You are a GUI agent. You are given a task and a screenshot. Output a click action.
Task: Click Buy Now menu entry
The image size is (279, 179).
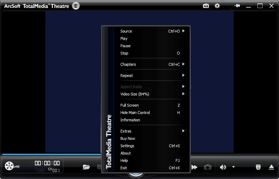pos(152,138)
